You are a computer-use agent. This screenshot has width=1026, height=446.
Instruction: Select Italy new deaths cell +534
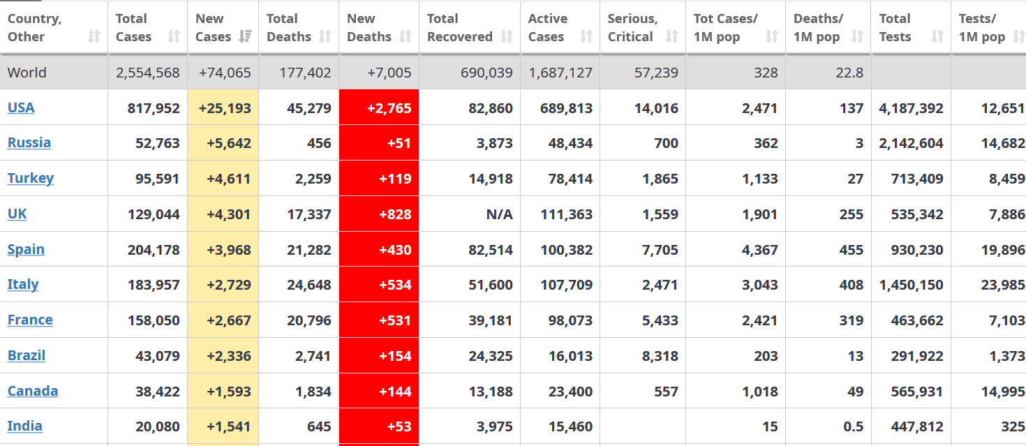379,284
